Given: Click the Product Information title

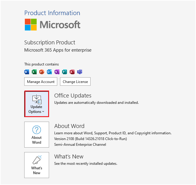Looking at the screenshot, I should tap(52, 13).
